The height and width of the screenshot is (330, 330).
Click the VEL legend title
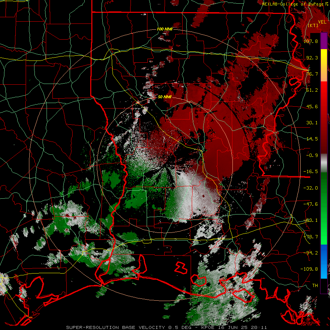(322, 22)
